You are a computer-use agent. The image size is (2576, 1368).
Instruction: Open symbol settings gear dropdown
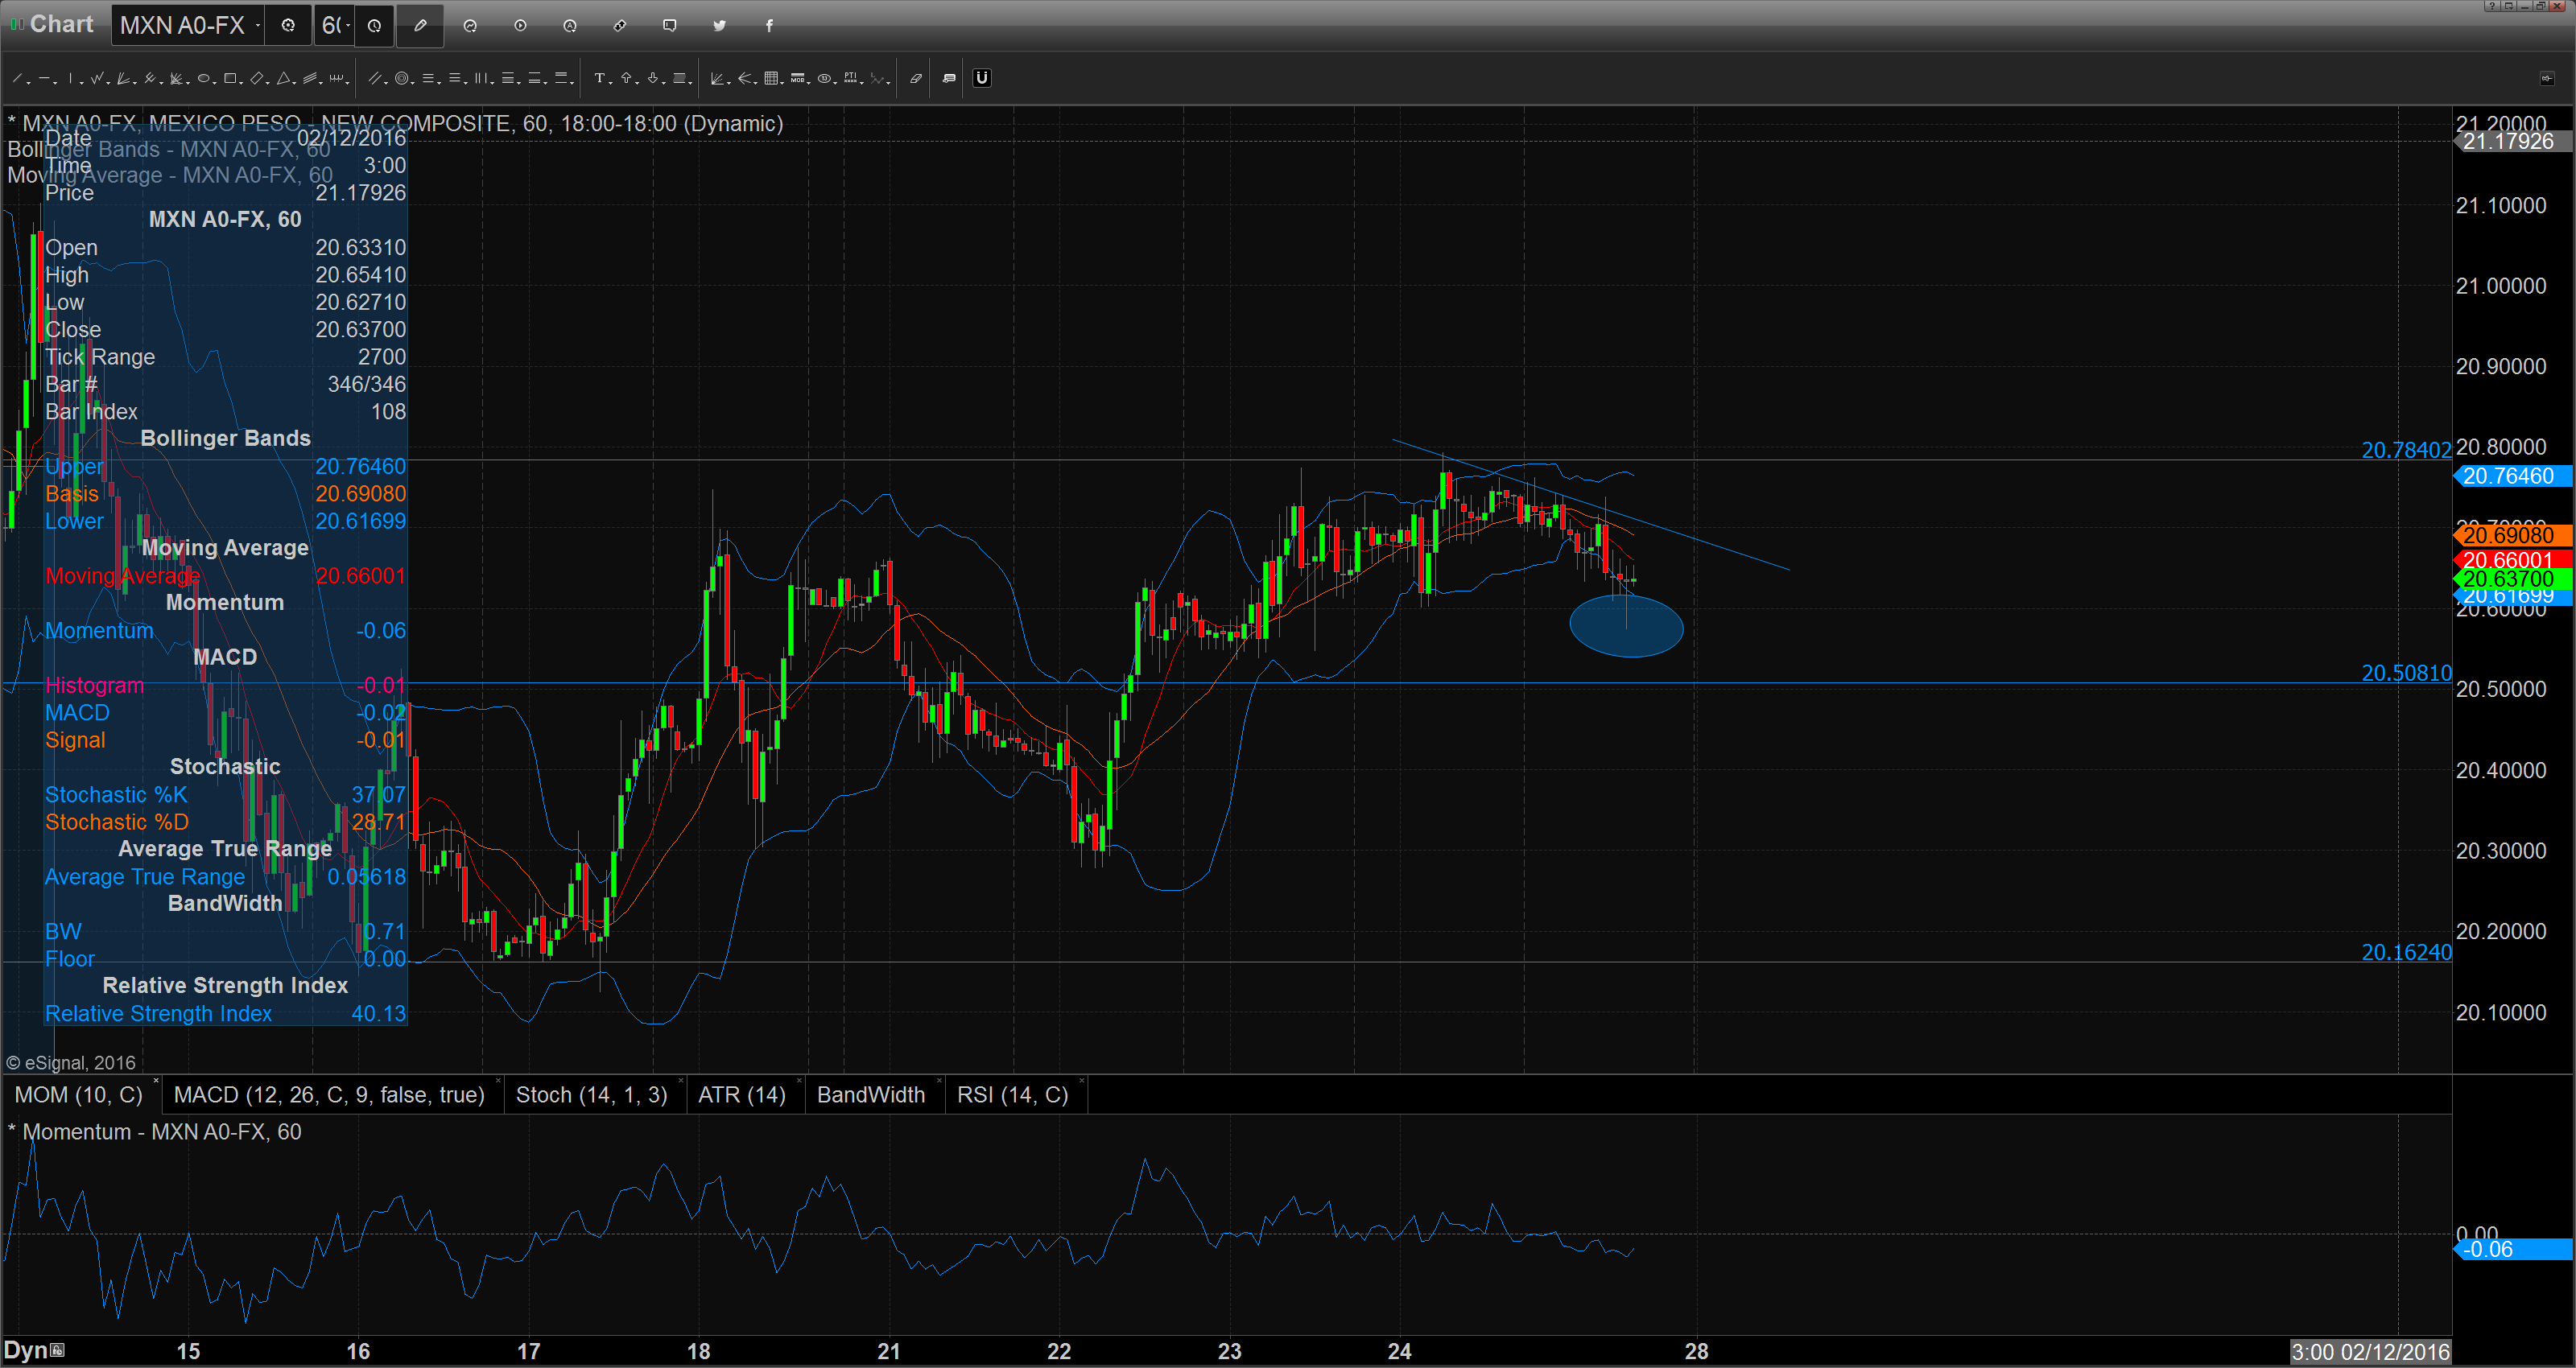[x=289, y=26]
